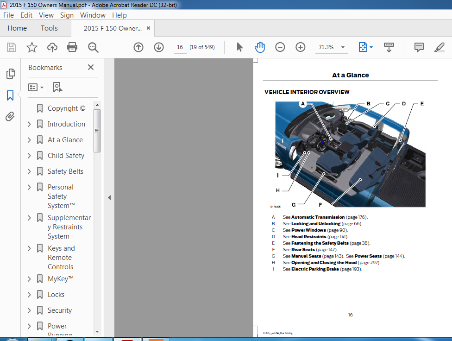Expand the Security bookmark
Screen dimensions: 452x341
[29, 310]
